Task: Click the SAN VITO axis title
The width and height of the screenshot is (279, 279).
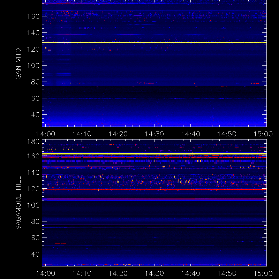Action: (x=18, y=63)
